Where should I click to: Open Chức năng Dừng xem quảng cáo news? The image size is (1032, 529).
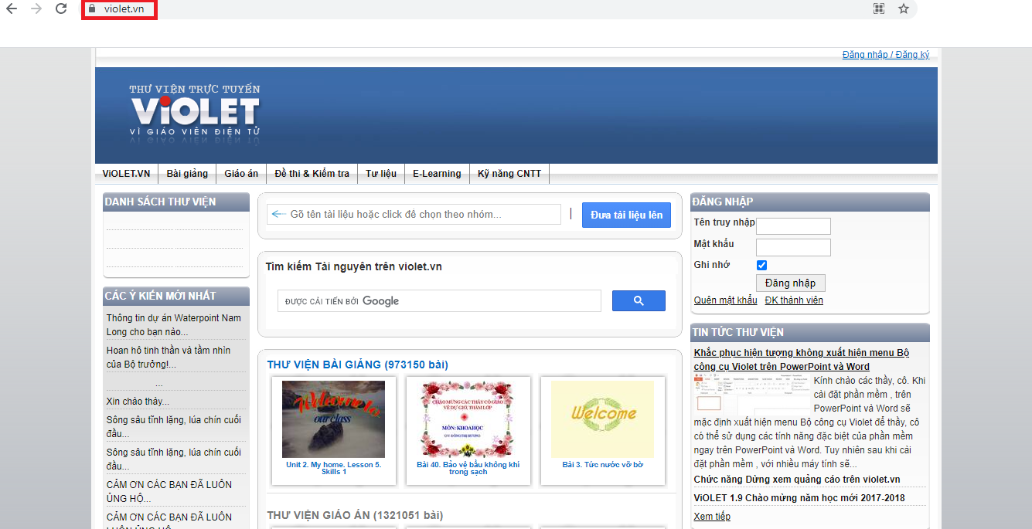point(797,480)
